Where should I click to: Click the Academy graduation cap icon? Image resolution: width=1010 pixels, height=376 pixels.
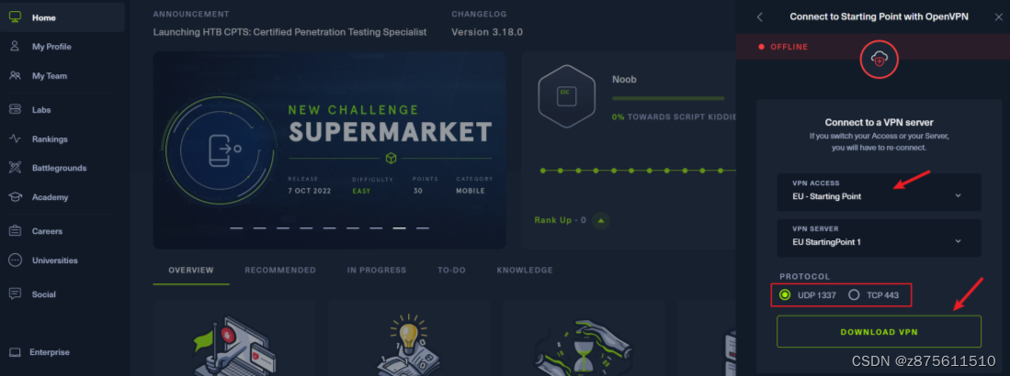pyautogui.click(x=15, y=197)
